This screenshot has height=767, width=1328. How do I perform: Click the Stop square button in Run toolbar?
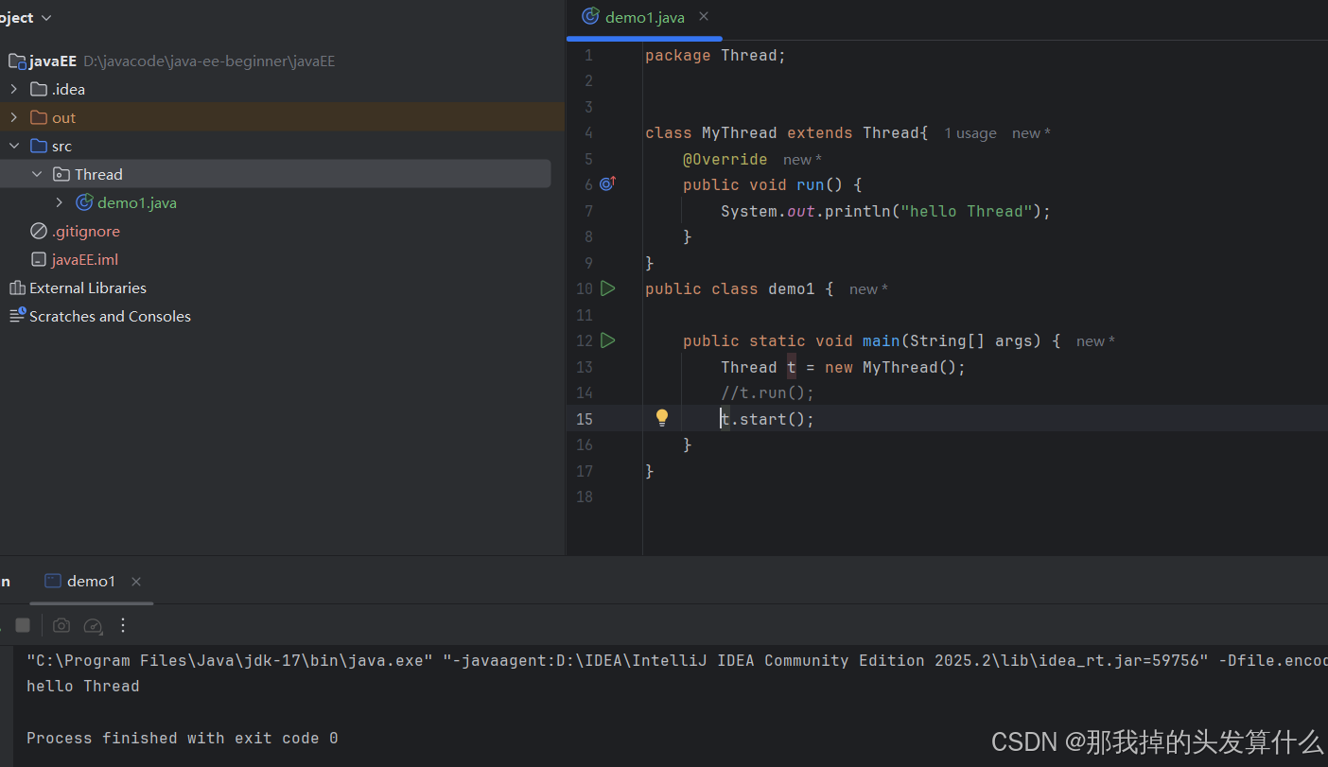point(23,625)
